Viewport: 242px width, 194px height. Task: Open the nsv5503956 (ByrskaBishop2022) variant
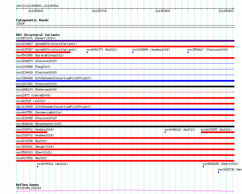click(x=40, y=55)
